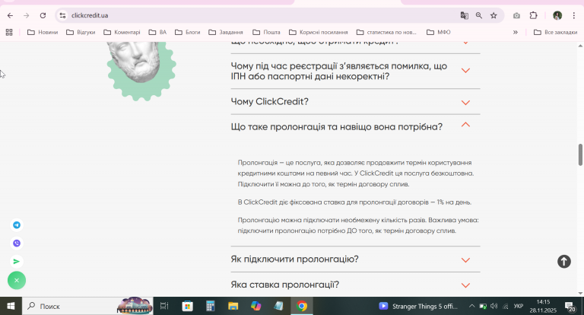
Task: Open Microsoft Store from taskbar
Action: point(187,306)
